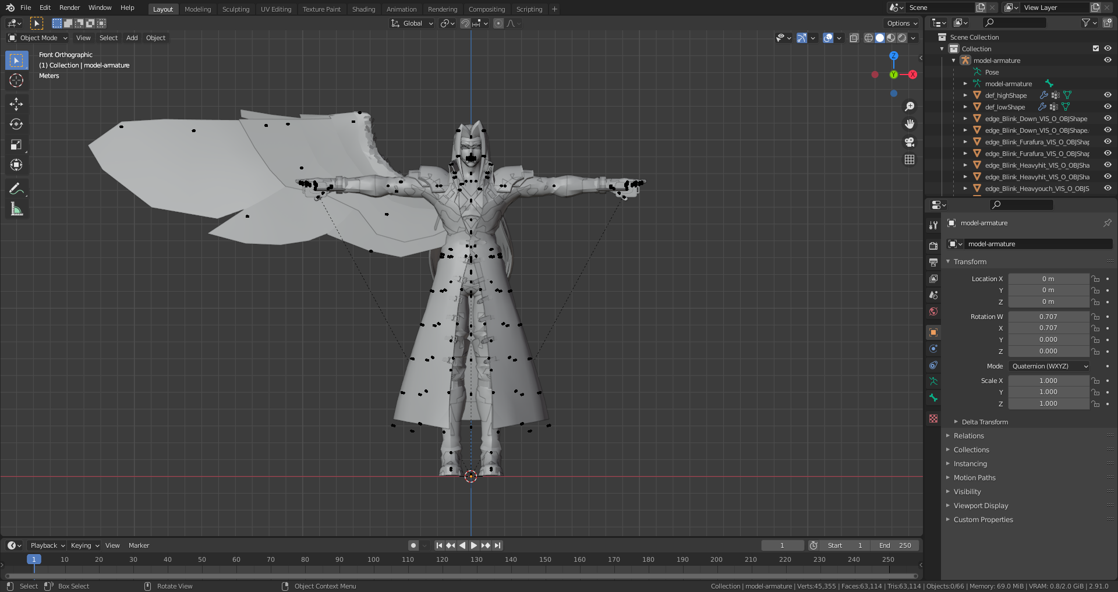Expand the Relations panel
Image resolution: width=1118 pixels, height=592 pixels.
(x=968, y=436)
